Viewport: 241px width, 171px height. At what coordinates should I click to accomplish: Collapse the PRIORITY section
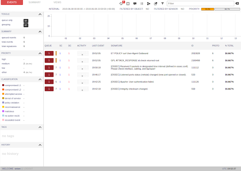pos(40,53)
